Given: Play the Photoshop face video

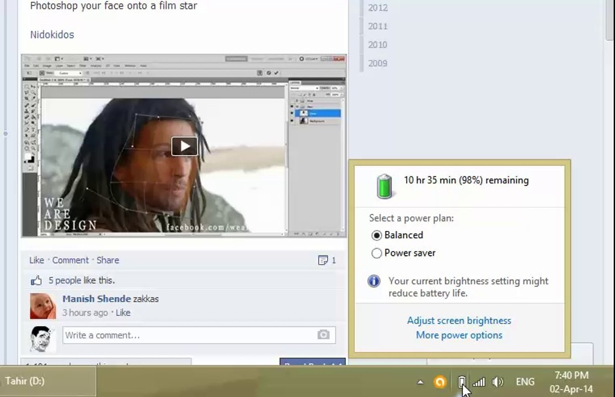Looking at the screenshot, I should coord(184,146).
